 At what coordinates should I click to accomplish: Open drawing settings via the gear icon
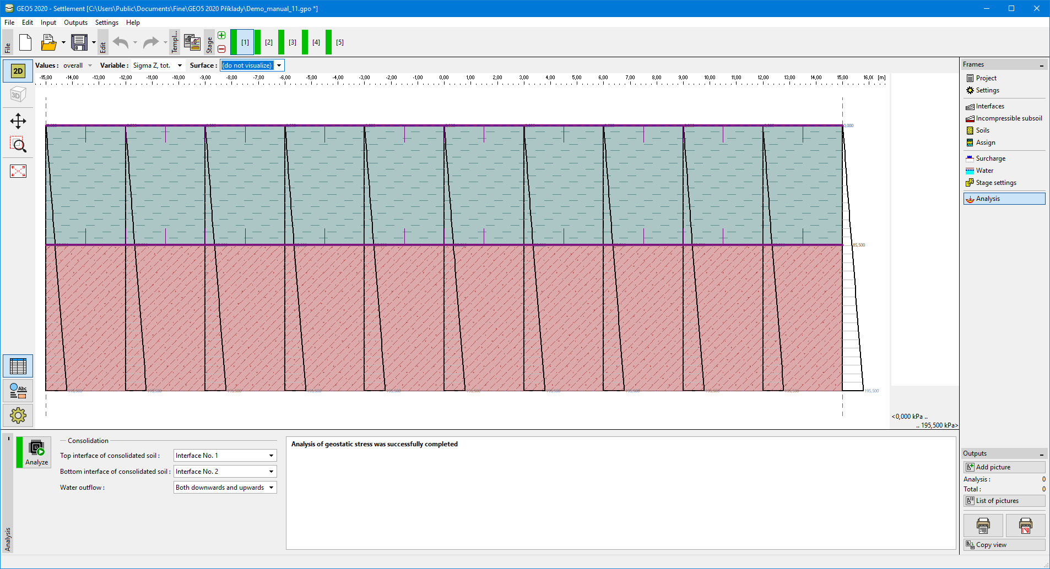18,415
